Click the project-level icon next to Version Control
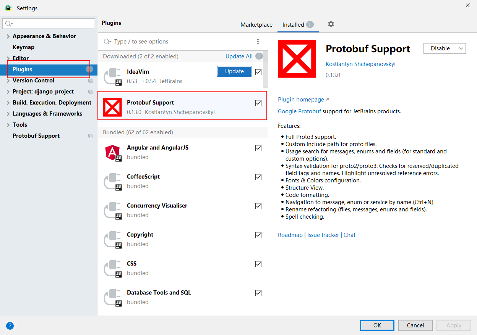This screenshot has height=335, width=477. click(90, 81)
